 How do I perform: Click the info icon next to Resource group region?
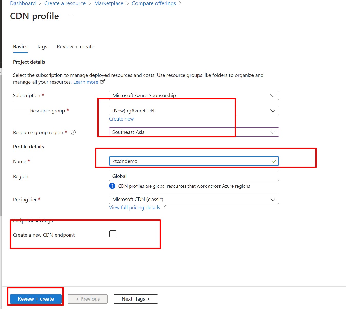pyautogui.click(x=73, y=132)
